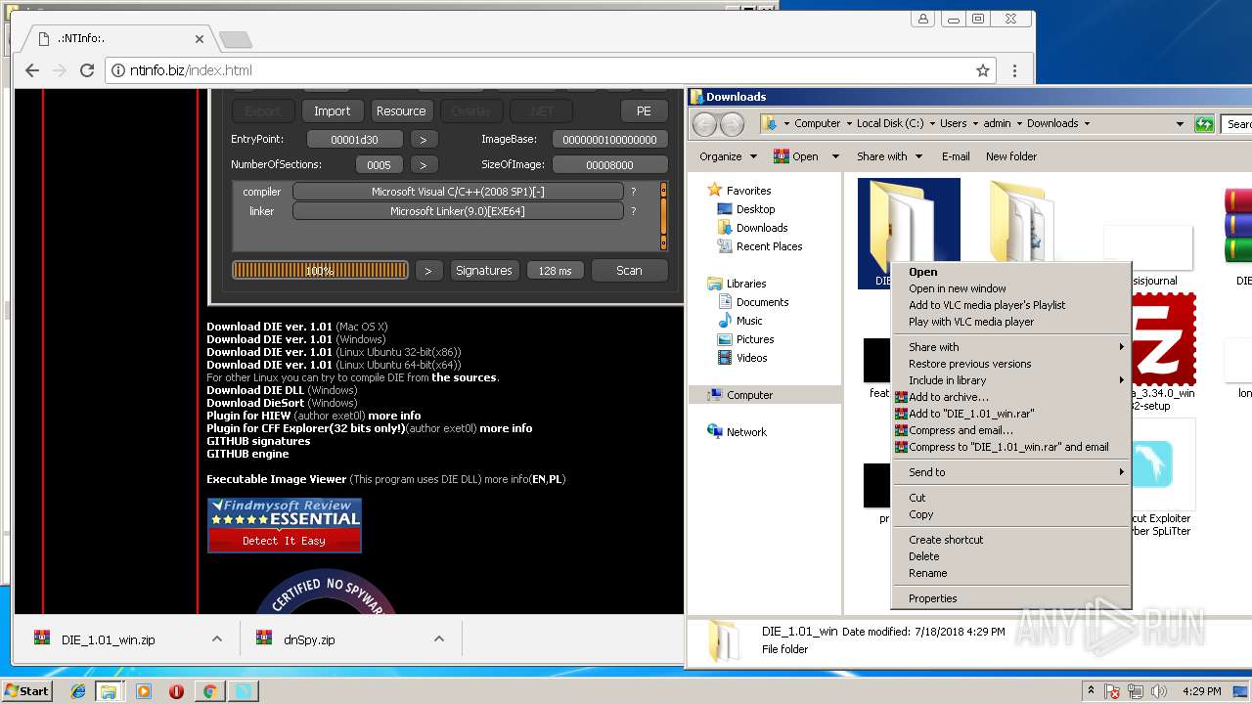1252x704 pixels.
Task: Click the Import button in DIE screenshot
Action: pyautogui.click(x=332, y=110)
